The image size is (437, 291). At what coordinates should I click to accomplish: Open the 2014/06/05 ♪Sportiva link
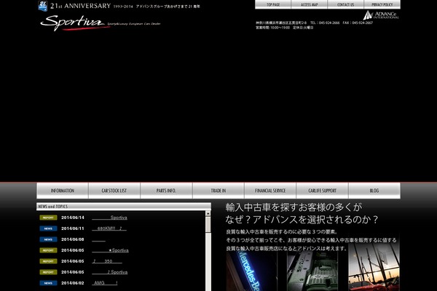(x=110, y=272)
